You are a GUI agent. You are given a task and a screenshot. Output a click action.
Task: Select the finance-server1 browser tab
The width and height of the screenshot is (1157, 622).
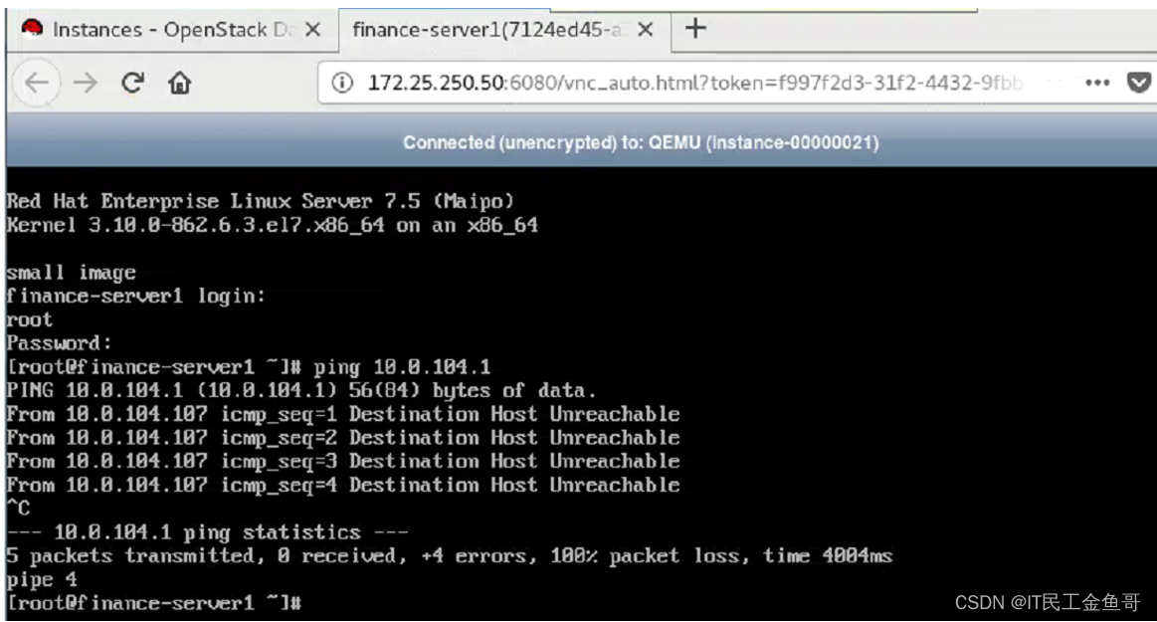click(504, 30)
